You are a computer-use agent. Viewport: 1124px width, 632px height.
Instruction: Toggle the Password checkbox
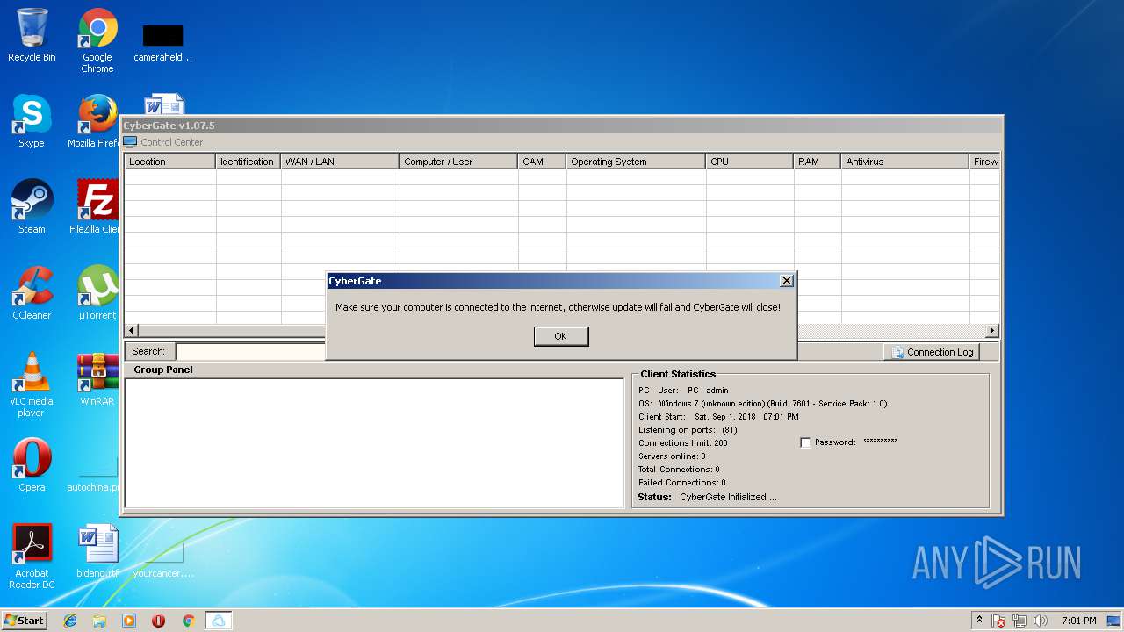coord(805,442)
